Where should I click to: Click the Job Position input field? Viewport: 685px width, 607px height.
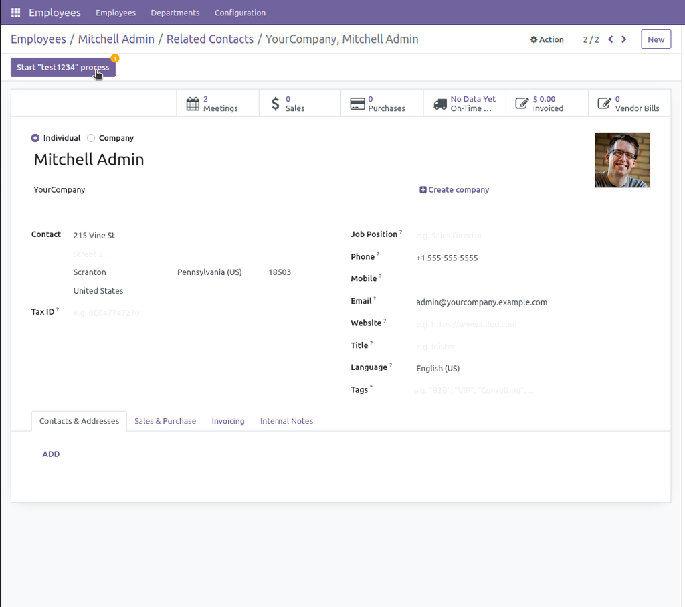532,235
